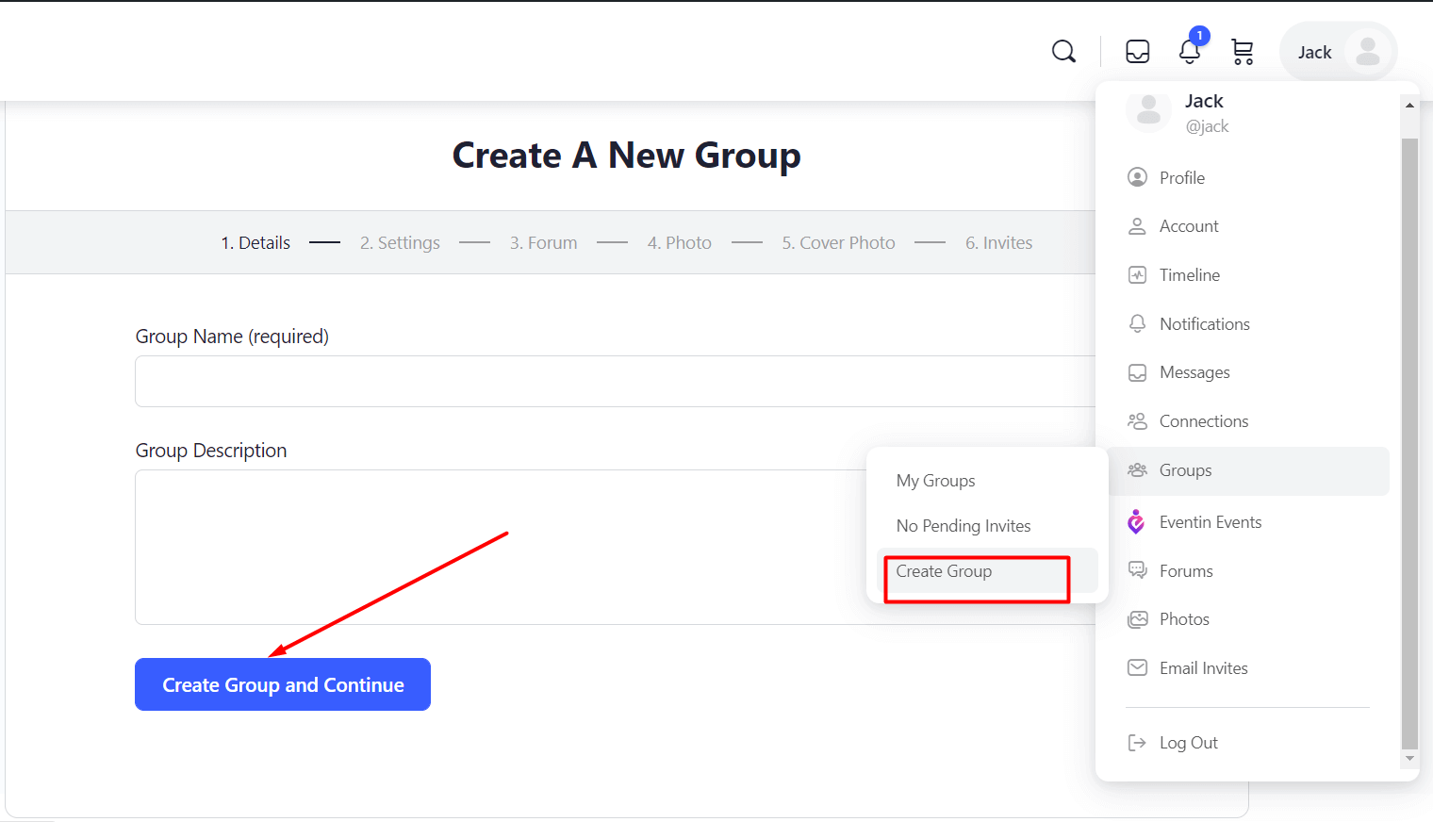Open the shopping cart icon
1433x822 pixels.
click(x=1242, y=52)
